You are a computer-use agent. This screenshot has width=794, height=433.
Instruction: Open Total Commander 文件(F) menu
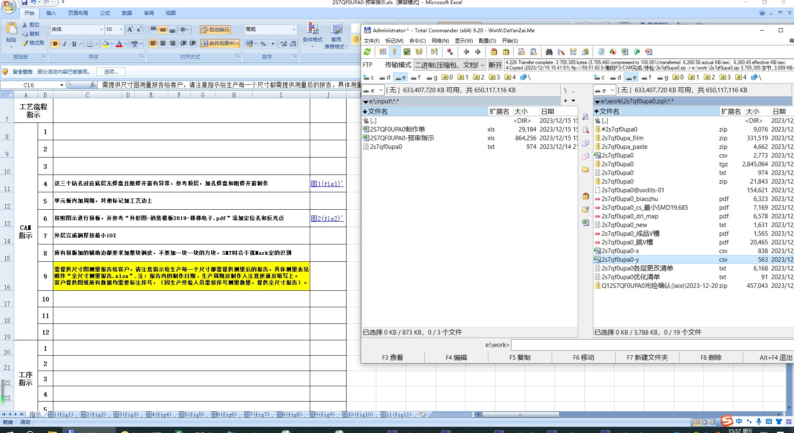point(371,41)
